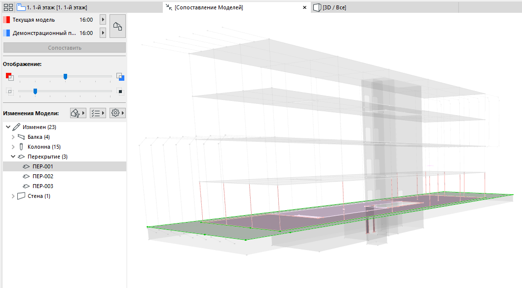The image size is (522, 288).
Task: Click the beam icon beside Балка
Action: (21, 137)
